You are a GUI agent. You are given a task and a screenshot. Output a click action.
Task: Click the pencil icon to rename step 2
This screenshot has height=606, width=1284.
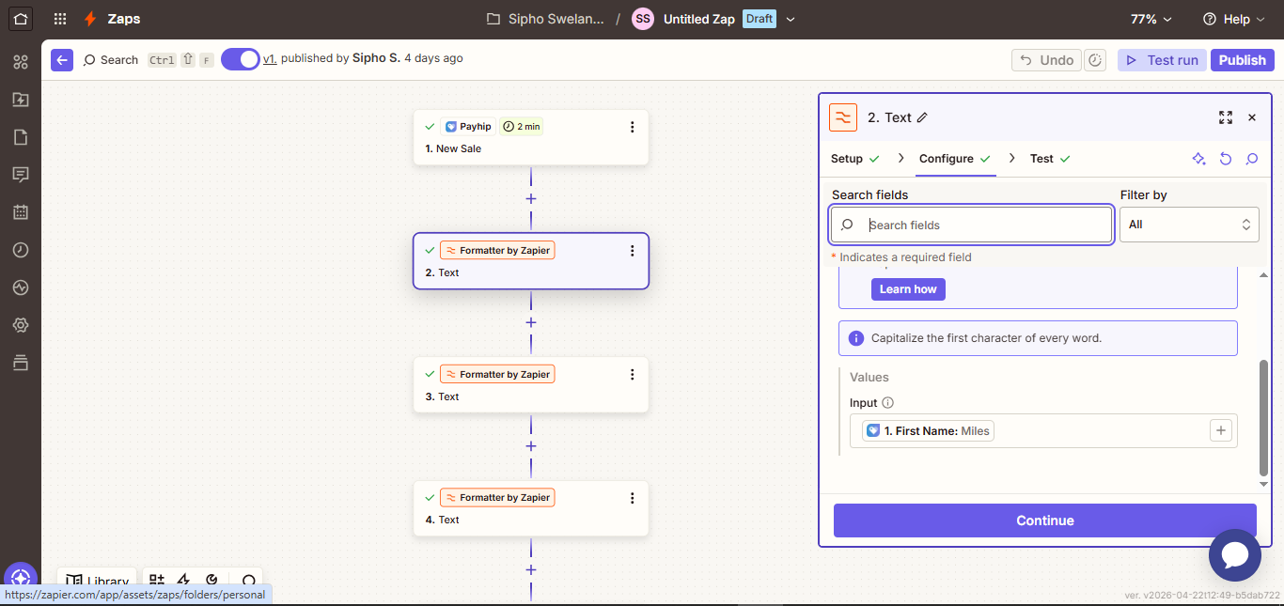922,117
